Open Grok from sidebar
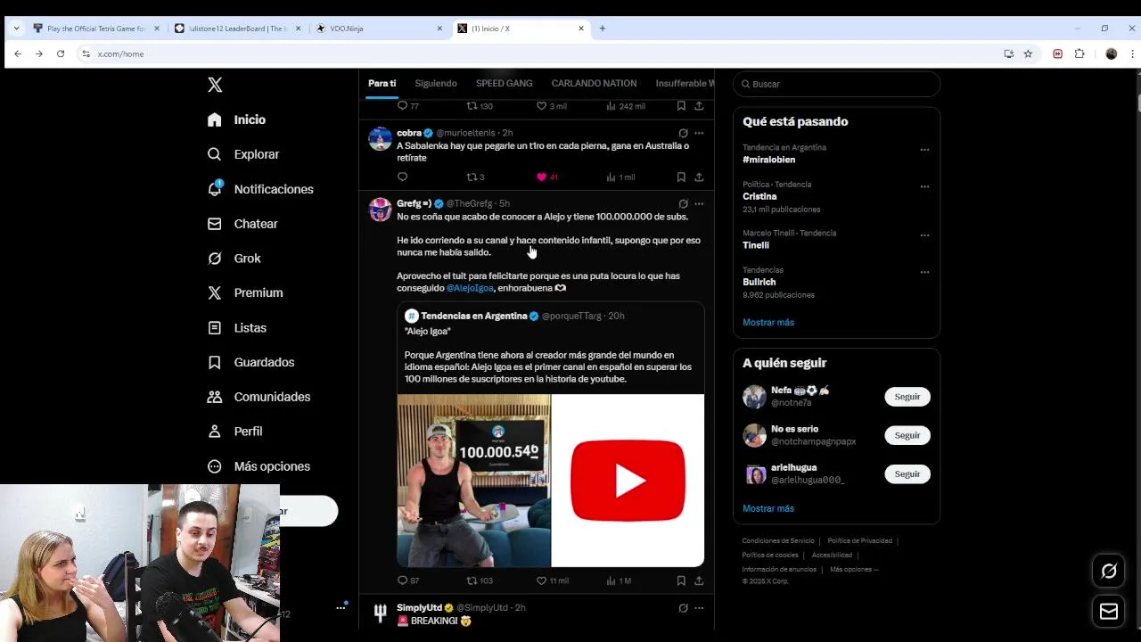The height and width of the screenshot is (642, 1141). point(234,259)
